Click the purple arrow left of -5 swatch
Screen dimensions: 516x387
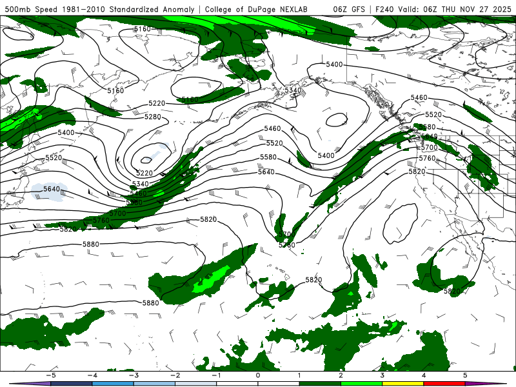[30, 384]
